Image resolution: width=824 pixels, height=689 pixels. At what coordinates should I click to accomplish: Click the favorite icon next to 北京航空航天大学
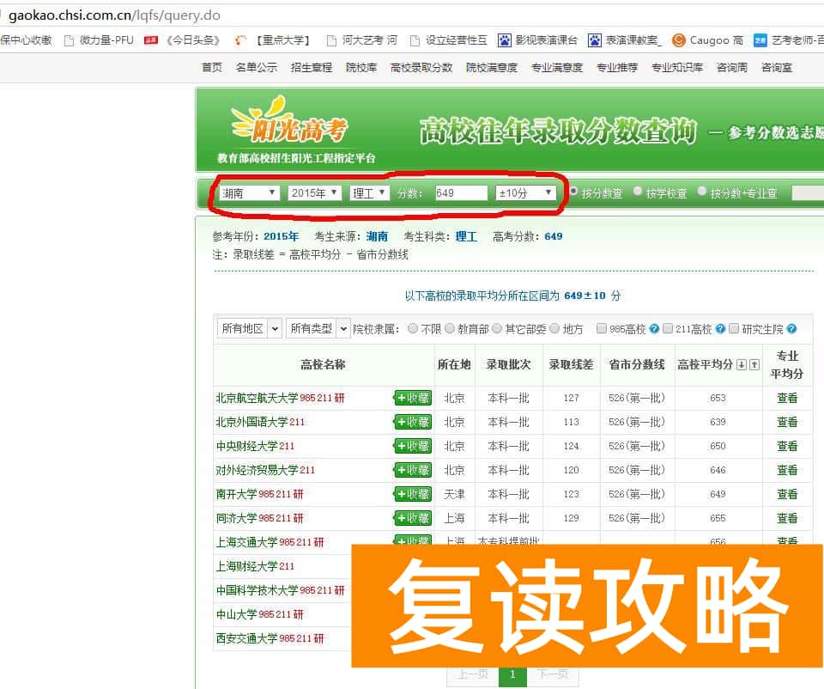click(412, 398)
